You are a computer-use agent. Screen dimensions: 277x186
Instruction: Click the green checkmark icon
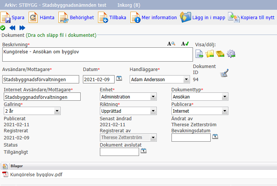pos(3,28)
